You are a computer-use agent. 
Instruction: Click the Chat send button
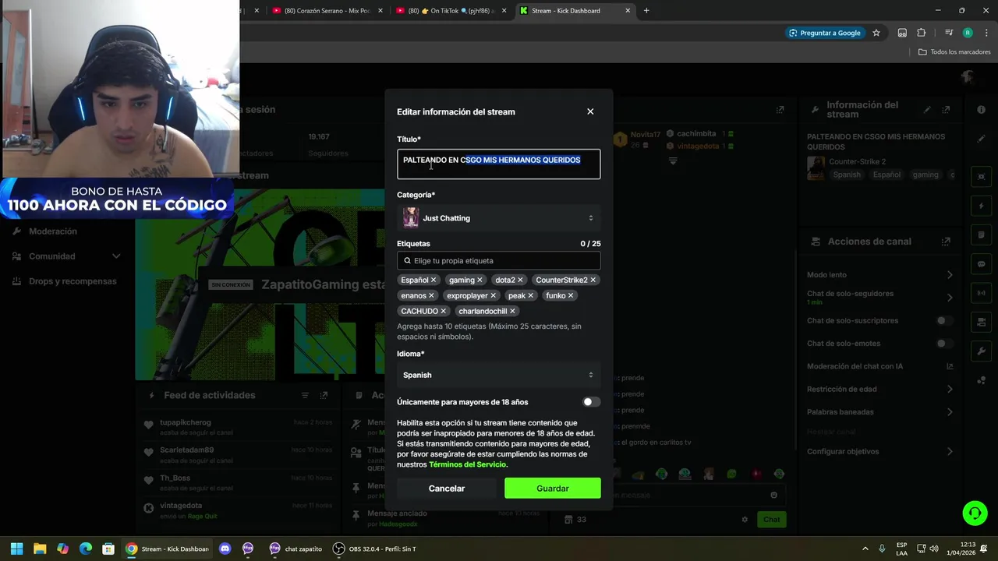point(771,520)
